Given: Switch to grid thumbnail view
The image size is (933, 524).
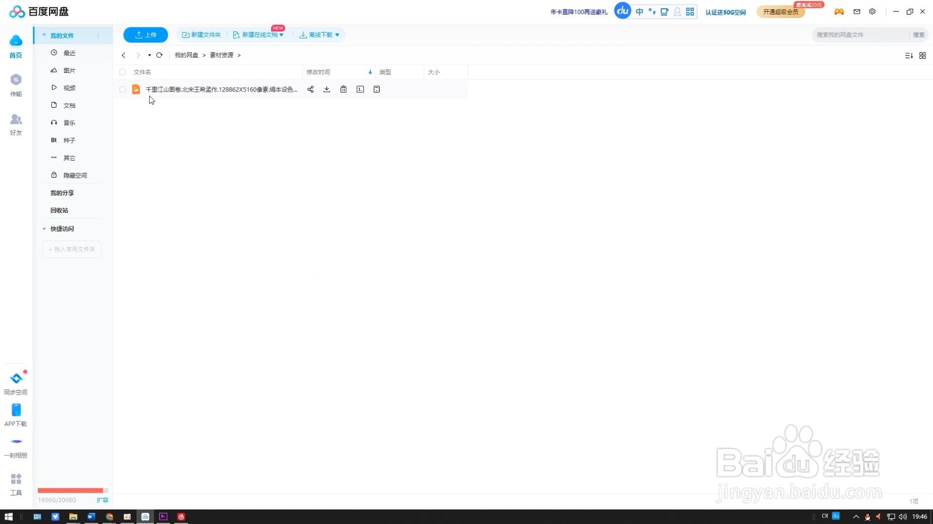Looking at the screenshot, I should coord(923,55).
